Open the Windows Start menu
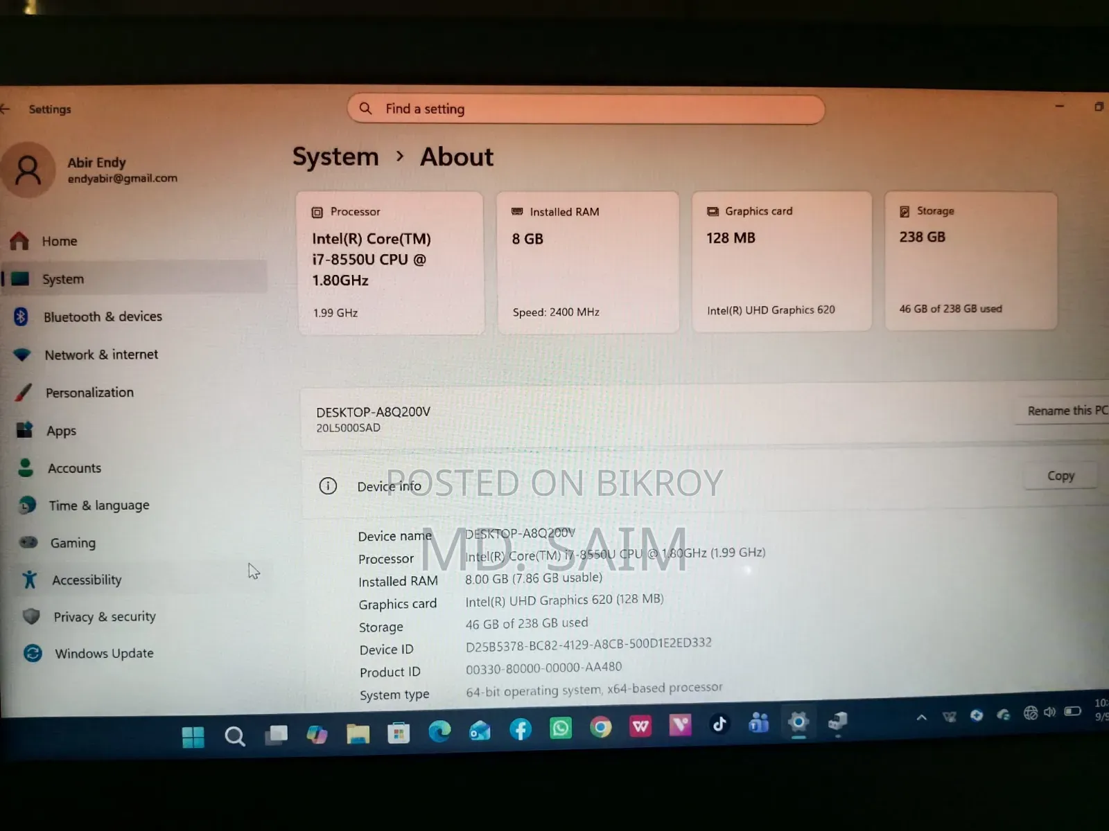The image size is (1109, 831). (193, 737)
